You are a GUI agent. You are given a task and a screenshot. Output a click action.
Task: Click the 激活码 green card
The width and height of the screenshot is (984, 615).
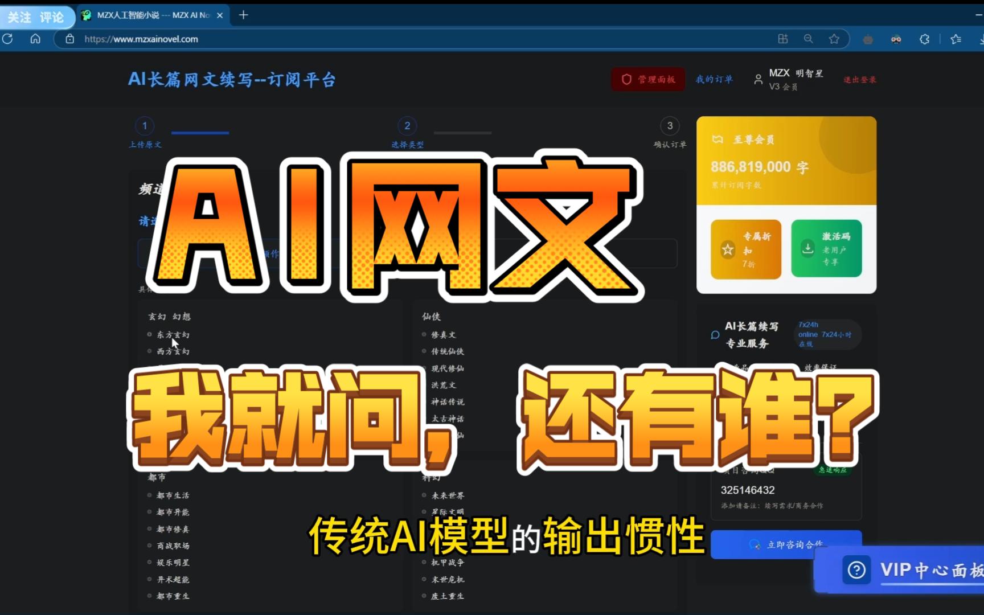pos(826,248)
